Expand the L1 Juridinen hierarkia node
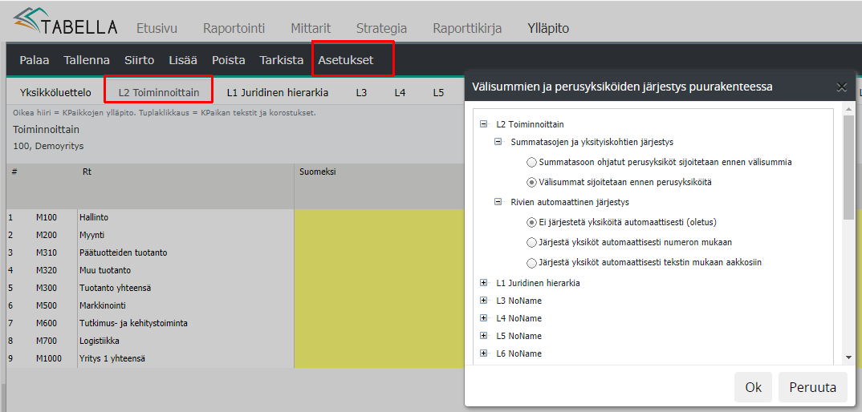The height and width of the screenshot is (412, 862). (x=483, y=283)
